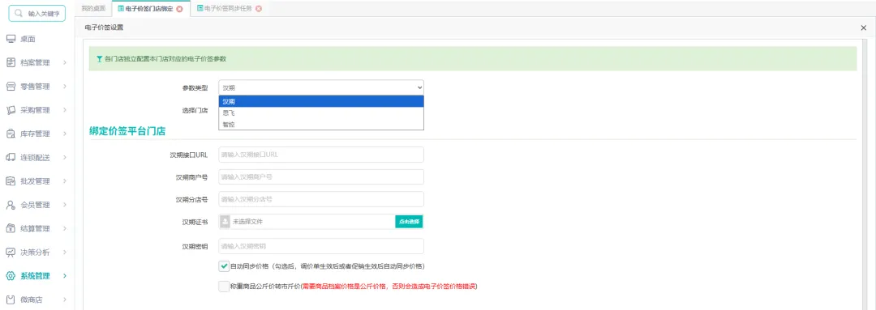Click the 库存管理 sidebar icon
876x310 pixels.
10,134
